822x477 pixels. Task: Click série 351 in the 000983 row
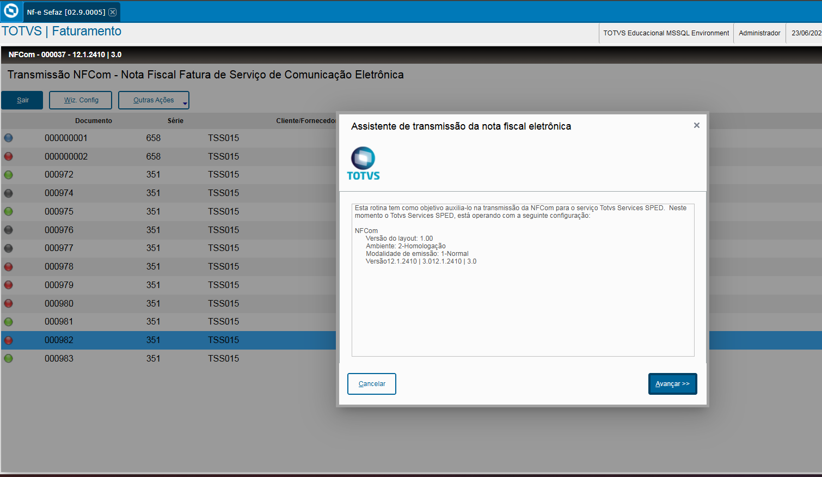point(154,359)
